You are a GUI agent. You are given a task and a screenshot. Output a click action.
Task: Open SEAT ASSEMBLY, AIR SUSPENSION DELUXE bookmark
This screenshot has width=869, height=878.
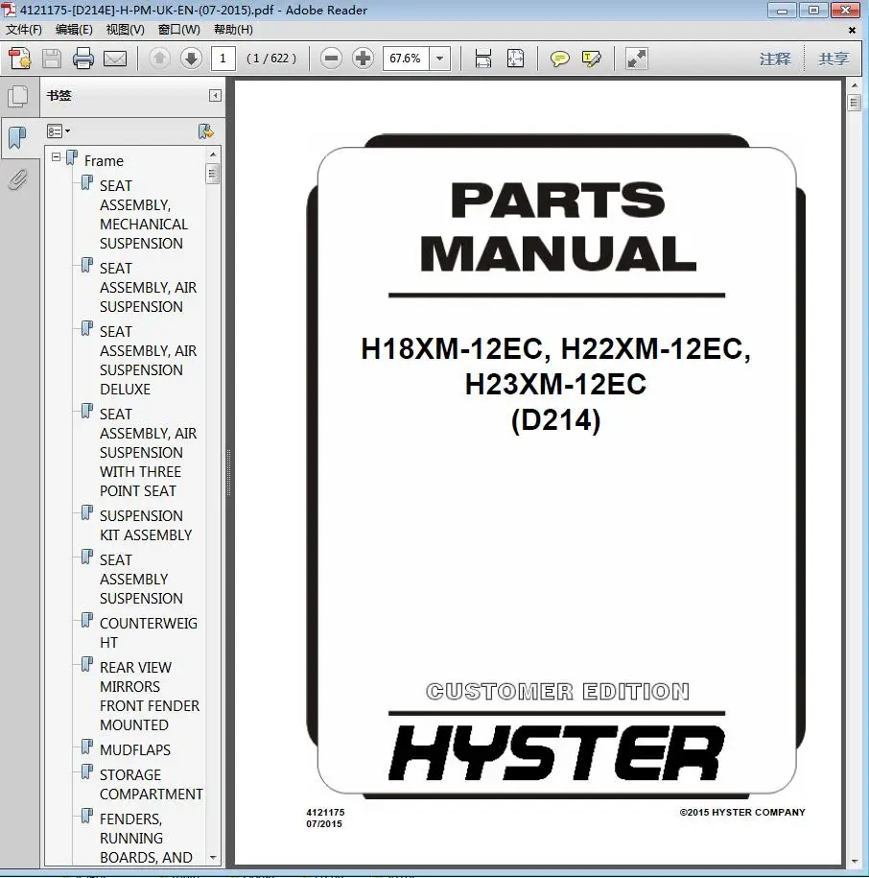(x=149, y=361)
